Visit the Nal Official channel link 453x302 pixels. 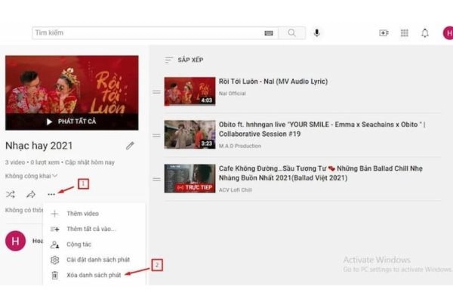coord(233,94)
